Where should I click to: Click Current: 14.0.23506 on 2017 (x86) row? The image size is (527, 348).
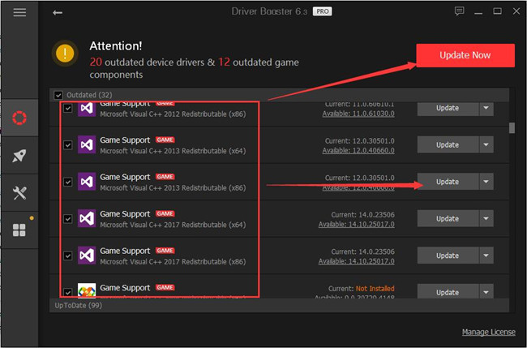362,251
